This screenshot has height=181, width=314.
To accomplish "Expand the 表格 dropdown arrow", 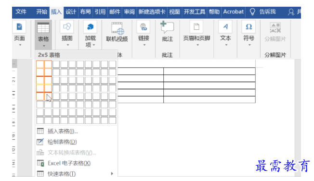I will 44,46.
